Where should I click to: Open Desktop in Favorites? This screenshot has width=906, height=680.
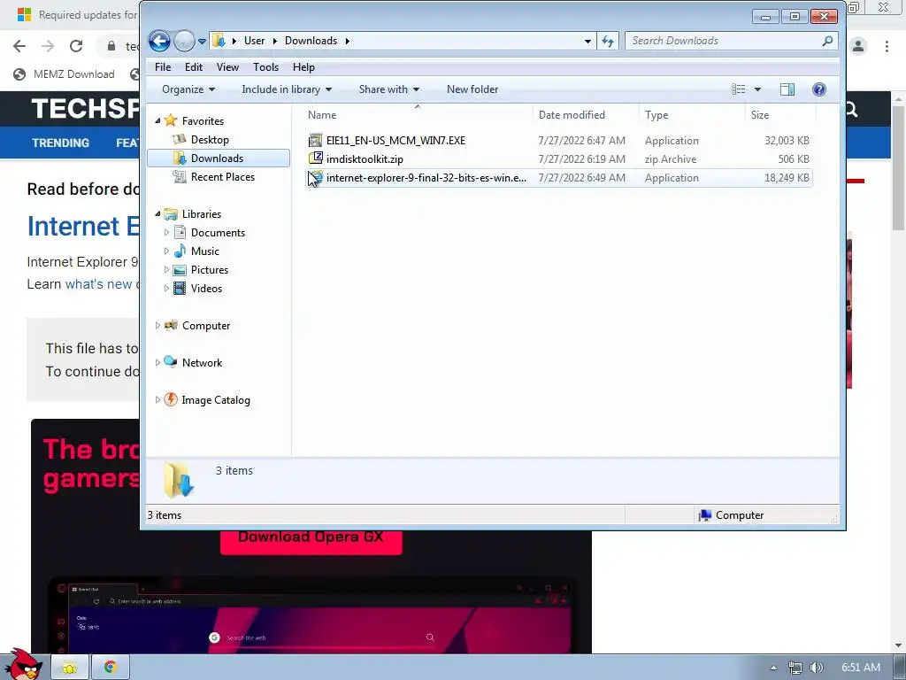210,139
